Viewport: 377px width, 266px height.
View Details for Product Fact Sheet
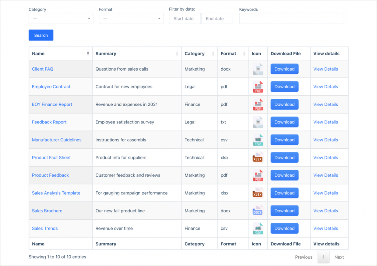pos(325,158)
